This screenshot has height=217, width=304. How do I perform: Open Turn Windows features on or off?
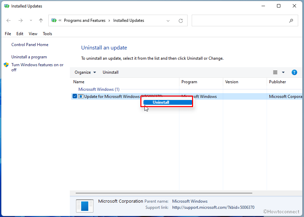[37, 67]
